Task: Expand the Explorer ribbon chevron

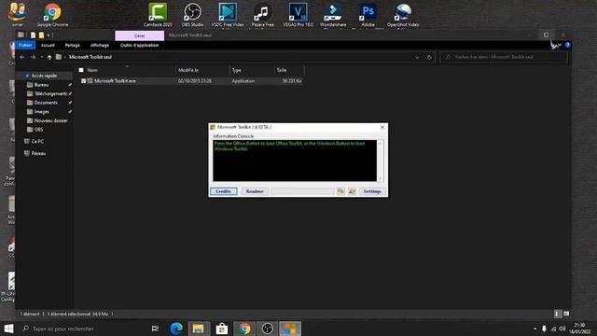Action: coord(560,45)
